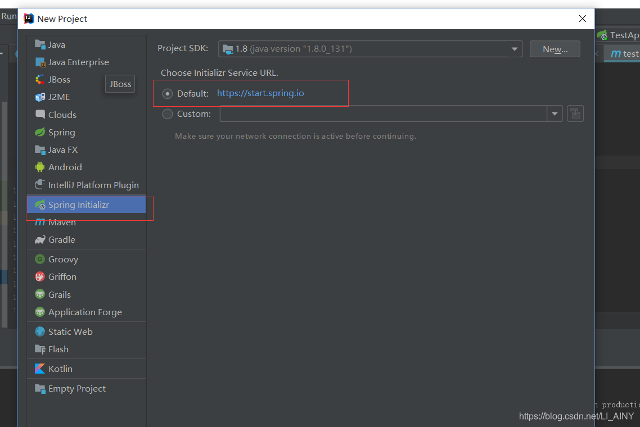Viewport: 640px width, 427px height.
Task: Choose Empty Project in the list
Action: coord(86,388)
